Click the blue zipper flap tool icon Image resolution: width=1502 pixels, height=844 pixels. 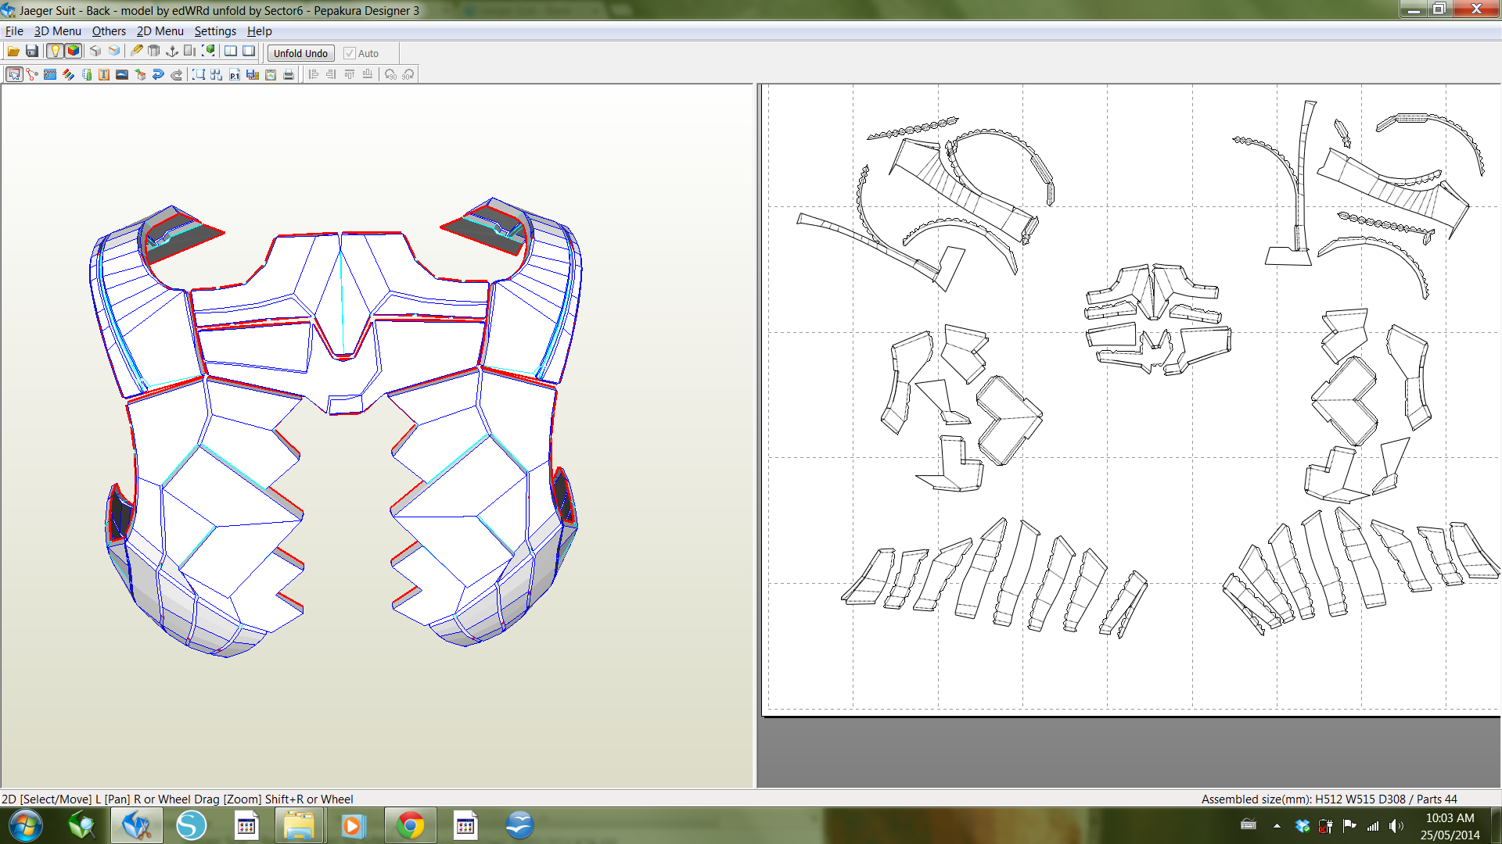click(x=50, y=75)
